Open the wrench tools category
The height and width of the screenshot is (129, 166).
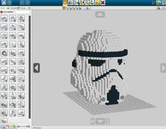4,79
